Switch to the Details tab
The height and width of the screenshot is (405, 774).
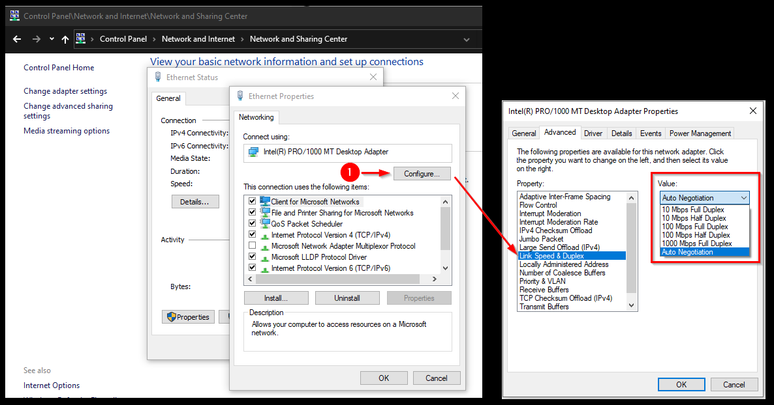(x=621, y=133)
